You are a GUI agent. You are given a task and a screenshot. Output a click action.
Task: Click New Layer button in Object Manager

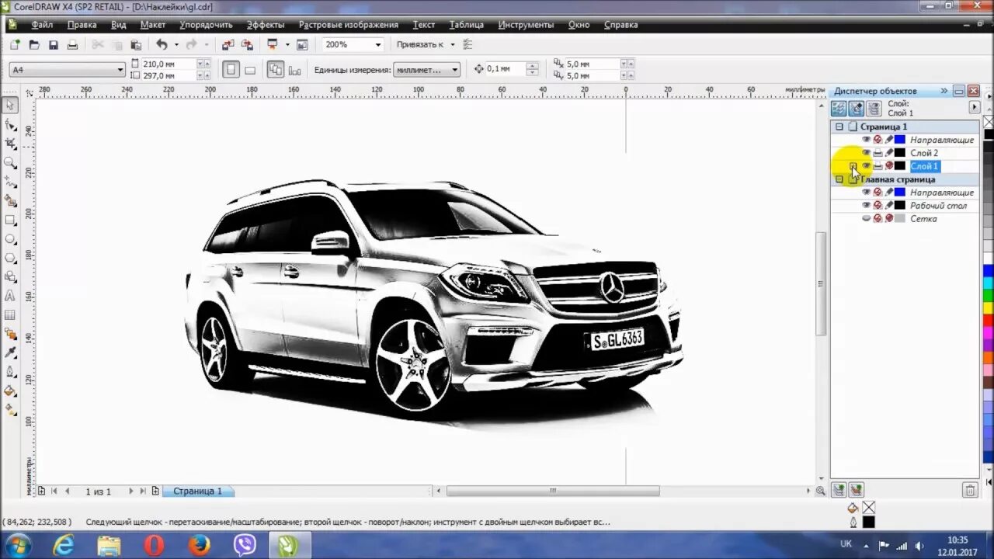click(x=839, y=490)
